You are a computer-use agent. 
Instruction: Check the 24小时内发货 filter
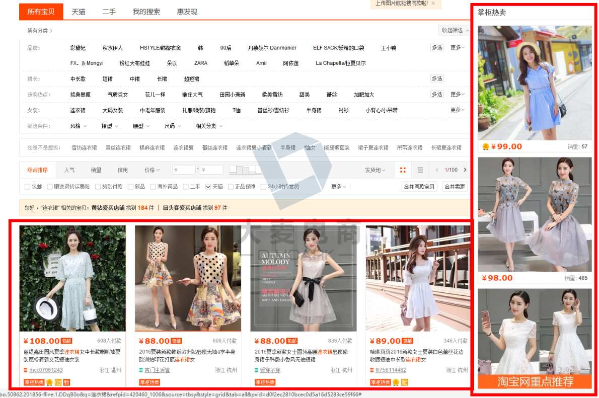point(263,187)
